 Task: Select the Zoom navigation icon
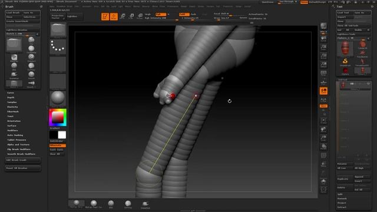coord(323,48)
